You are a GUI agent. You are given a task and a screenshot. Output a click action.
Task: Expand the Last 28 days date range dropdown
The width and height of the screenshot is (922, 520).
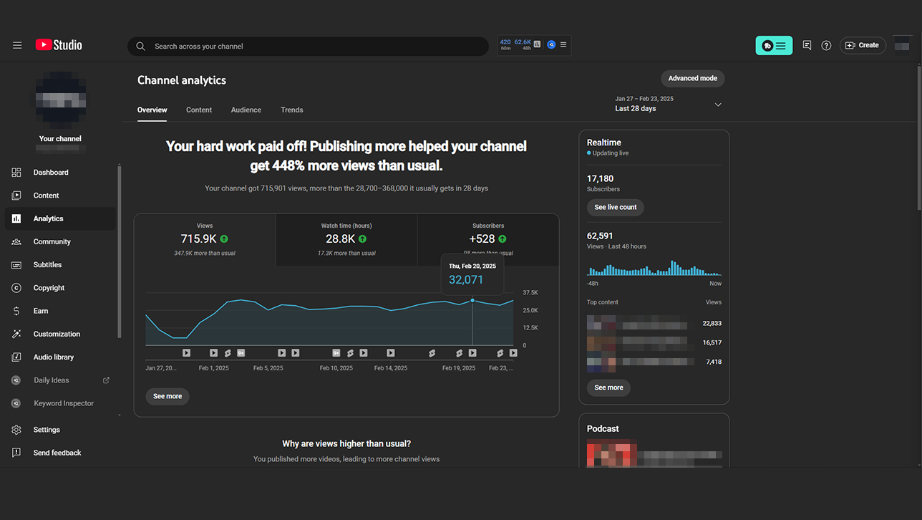click(669, 104)
